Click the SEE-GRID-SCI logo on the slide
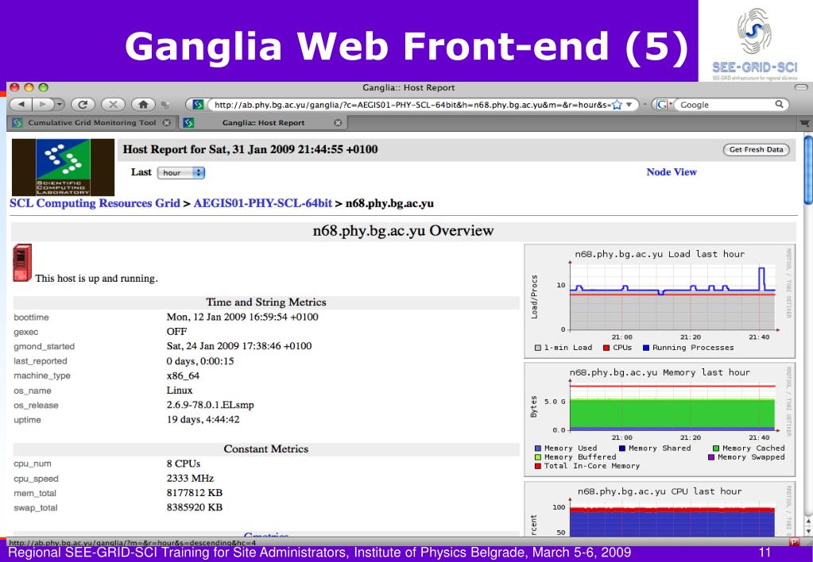This screenshot has width=813, height=562. click(755, 44)
